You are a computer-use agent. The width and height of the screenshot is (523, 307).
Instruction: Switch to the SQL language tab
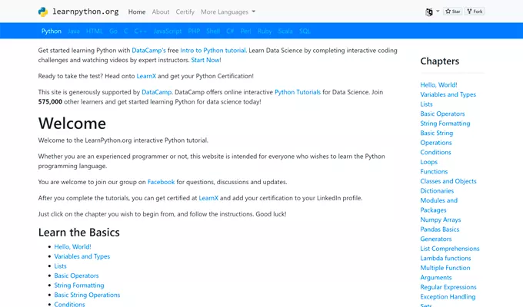point(305,31)
